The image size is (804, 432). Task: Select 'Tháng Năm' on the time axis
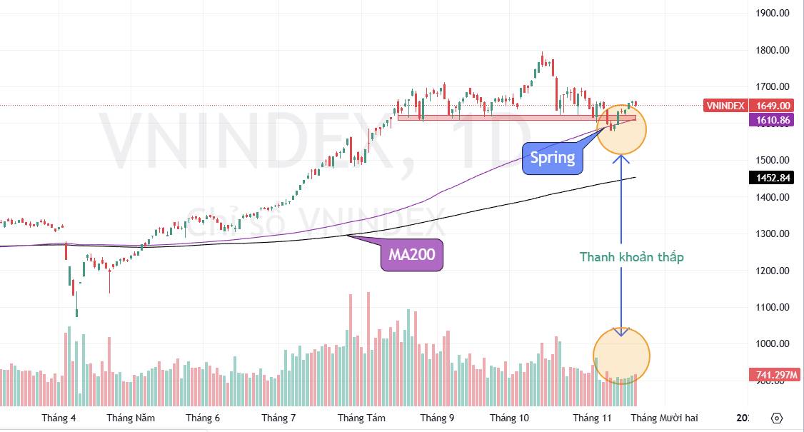click(x=131, y=418)
